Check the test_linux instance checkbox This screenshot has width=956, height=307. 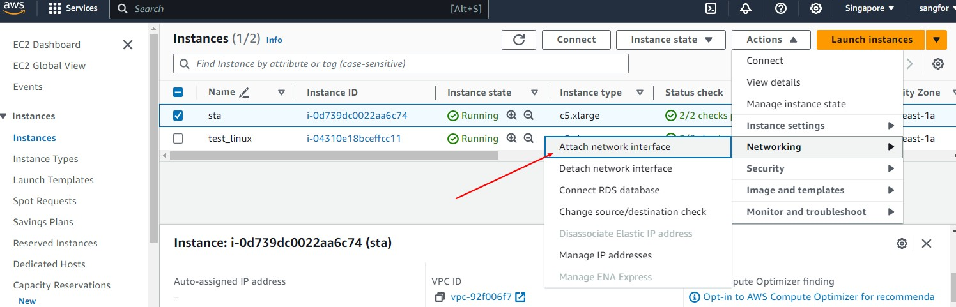click(x=178, y=139)
